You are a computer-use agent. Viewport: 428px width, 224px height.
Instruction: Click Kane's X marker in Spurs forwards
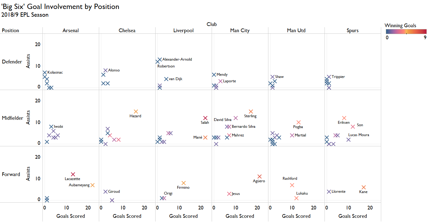click(x=364, y=187)
